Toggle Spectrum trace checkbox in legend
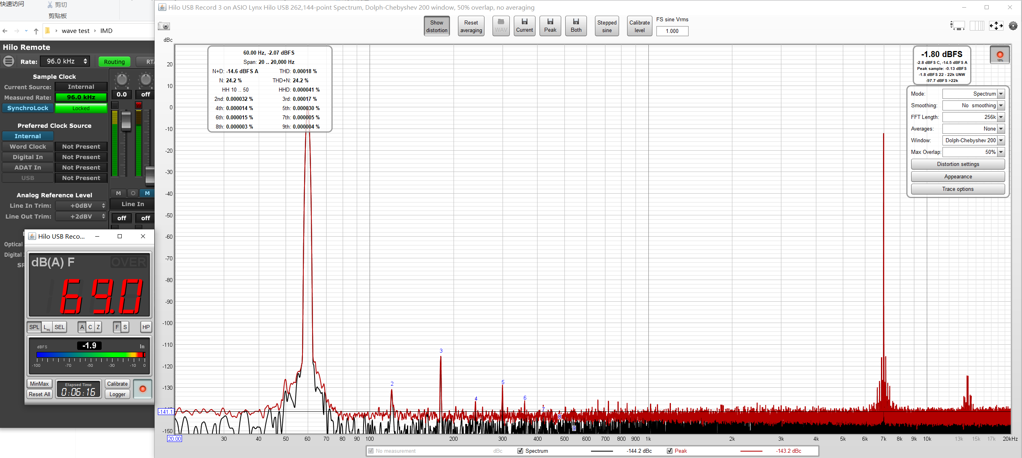The height and width of the screenshot is (458, 1022). coord(520,451)
